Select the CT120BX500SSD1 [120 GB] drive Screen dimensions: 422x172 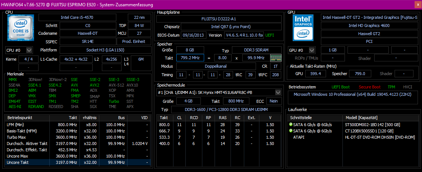click(x=369, y=131)
